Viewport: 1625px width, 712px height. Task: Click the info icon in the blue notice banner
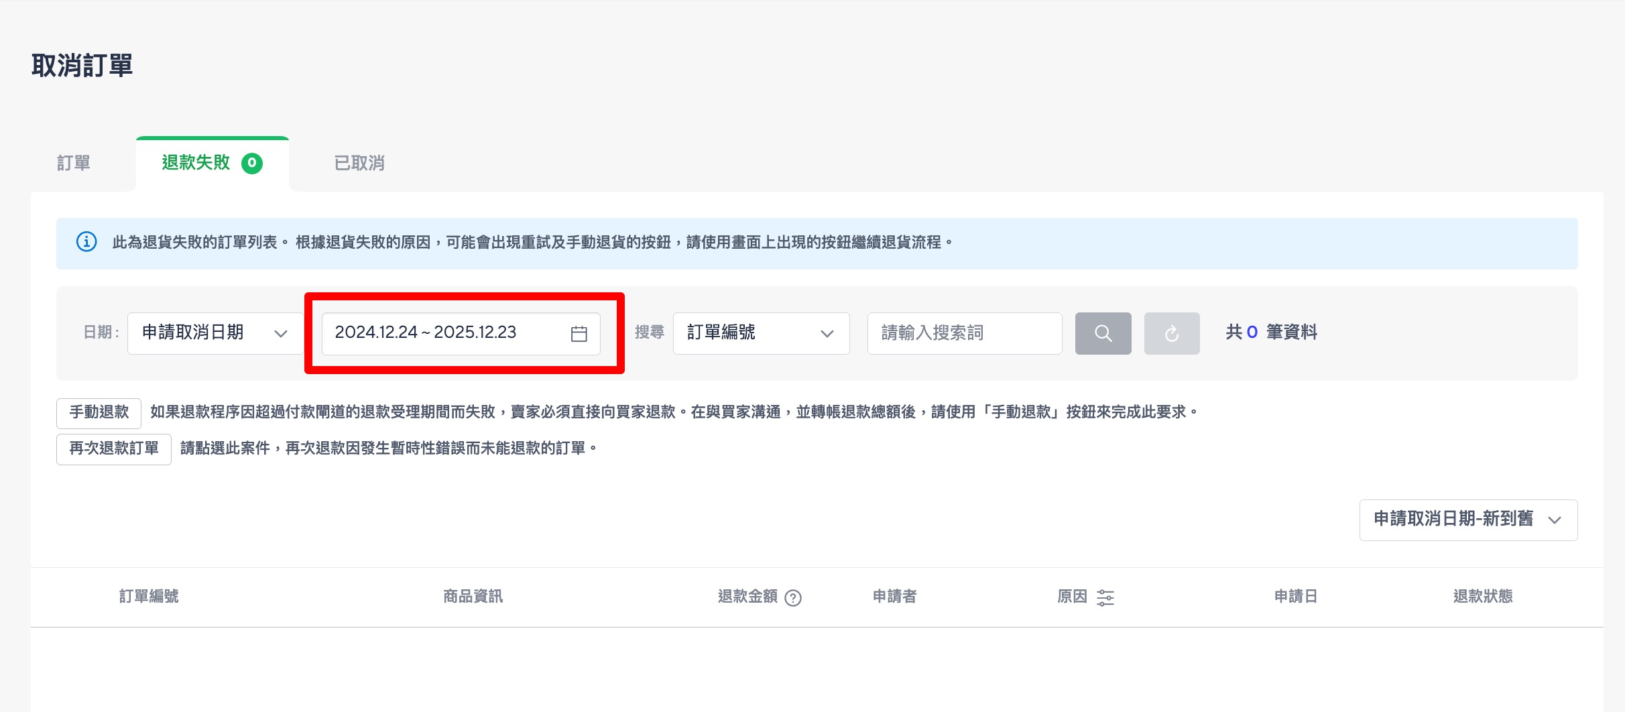coord(86,243)
